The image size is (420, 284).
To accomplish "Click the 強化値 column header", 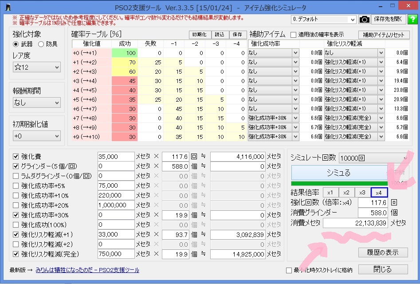I will [92, 43].
